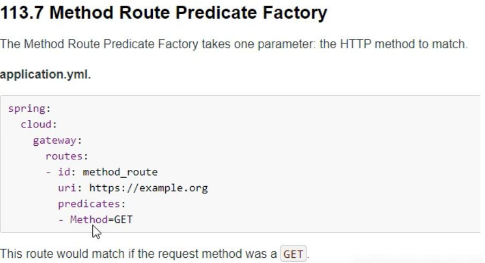The height and width of the screenshot is (263, 485).
Task: Click "GET" in the Method=GET line
Action: 123,220
